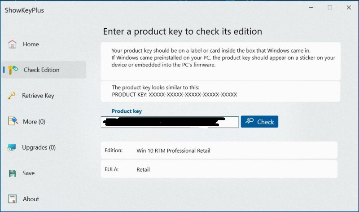Minimize the ShowKeyPlus window

pos(311,7)
